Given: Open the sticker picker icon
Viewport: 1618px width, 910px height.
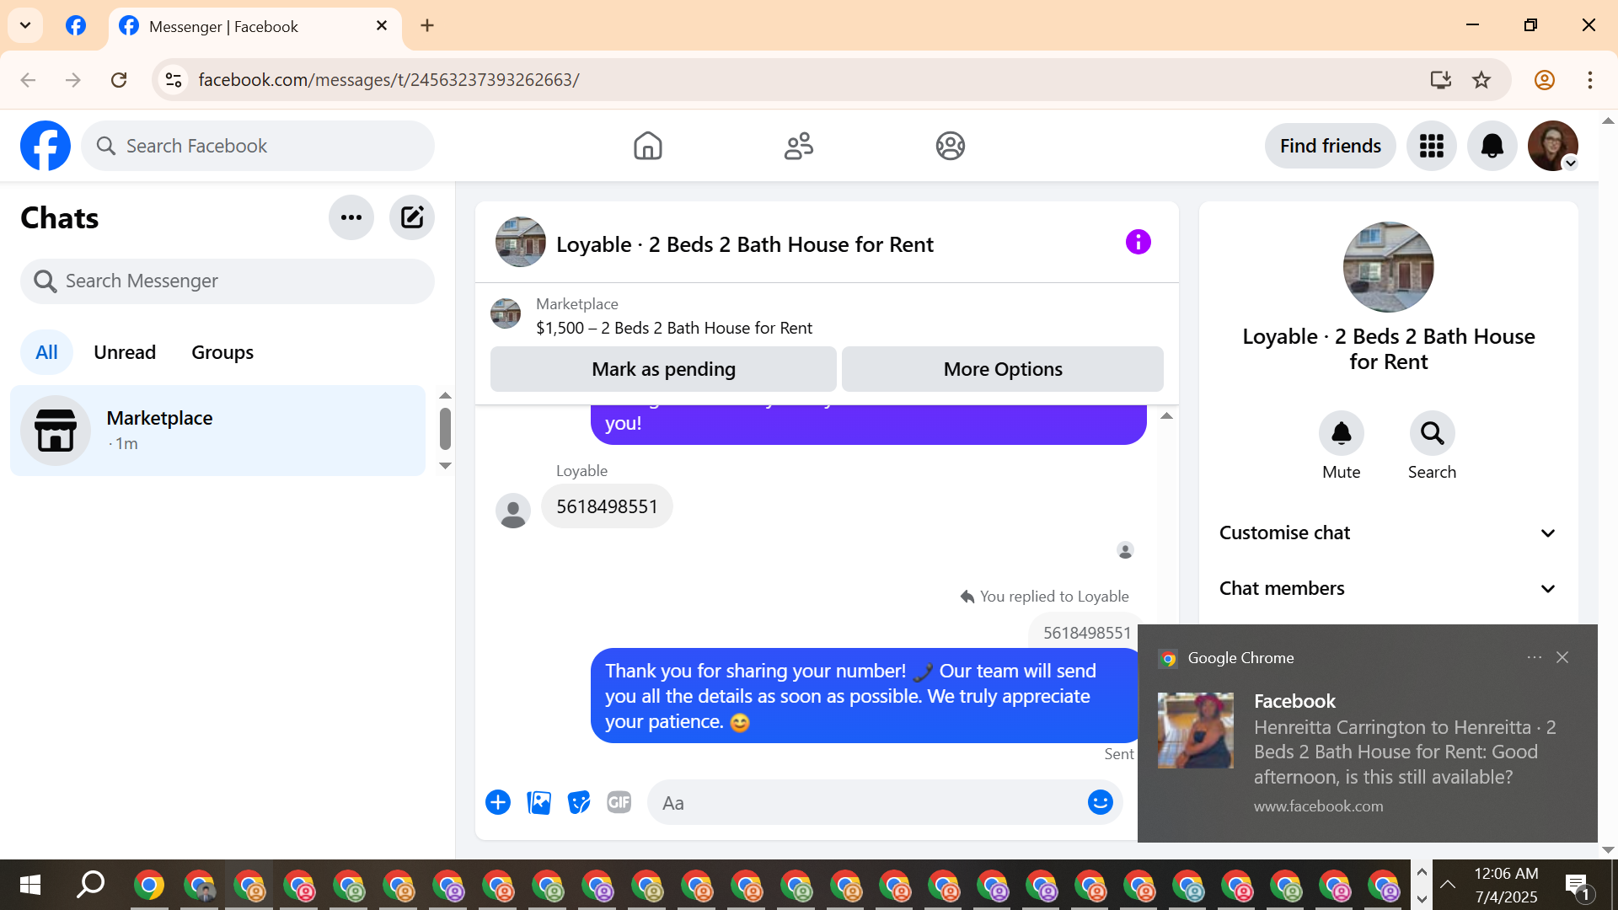Looking at the screenshot, I should pos(579,802).
